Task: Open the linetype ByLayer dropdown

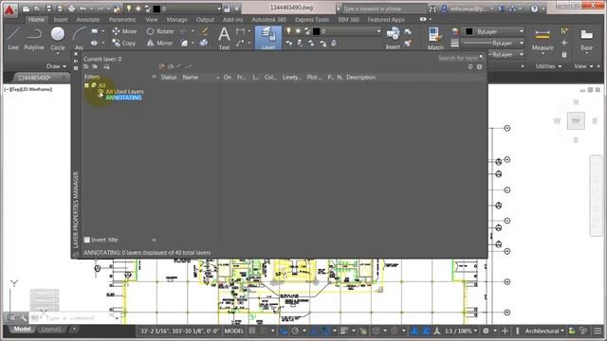Action: coord(522,55)
